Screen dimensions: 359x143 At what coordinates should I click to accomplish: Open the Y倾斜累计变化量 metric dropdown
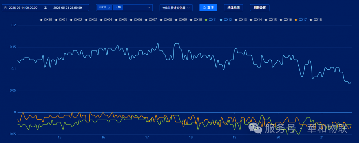click(x=176, y=8)
